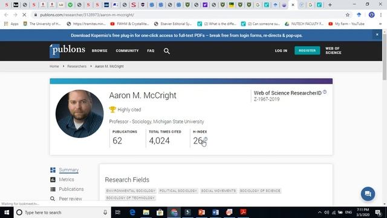Open the Peer review sidebar section
This screenshot has width=387, height=218.
point(70,199)
